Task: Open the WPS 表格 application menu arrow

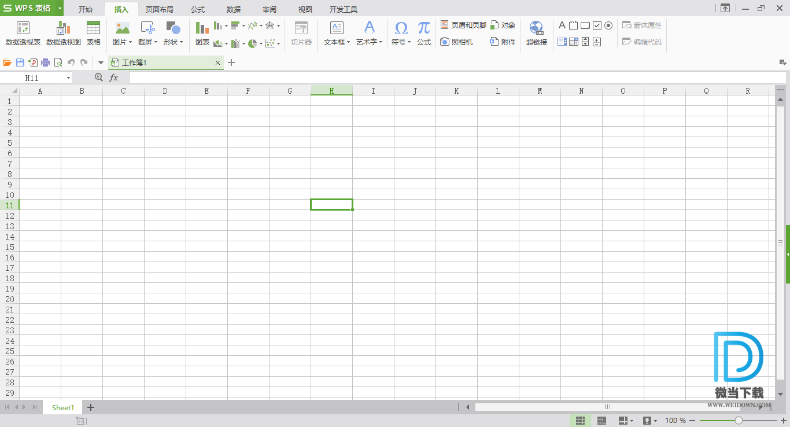Action: 60,9
